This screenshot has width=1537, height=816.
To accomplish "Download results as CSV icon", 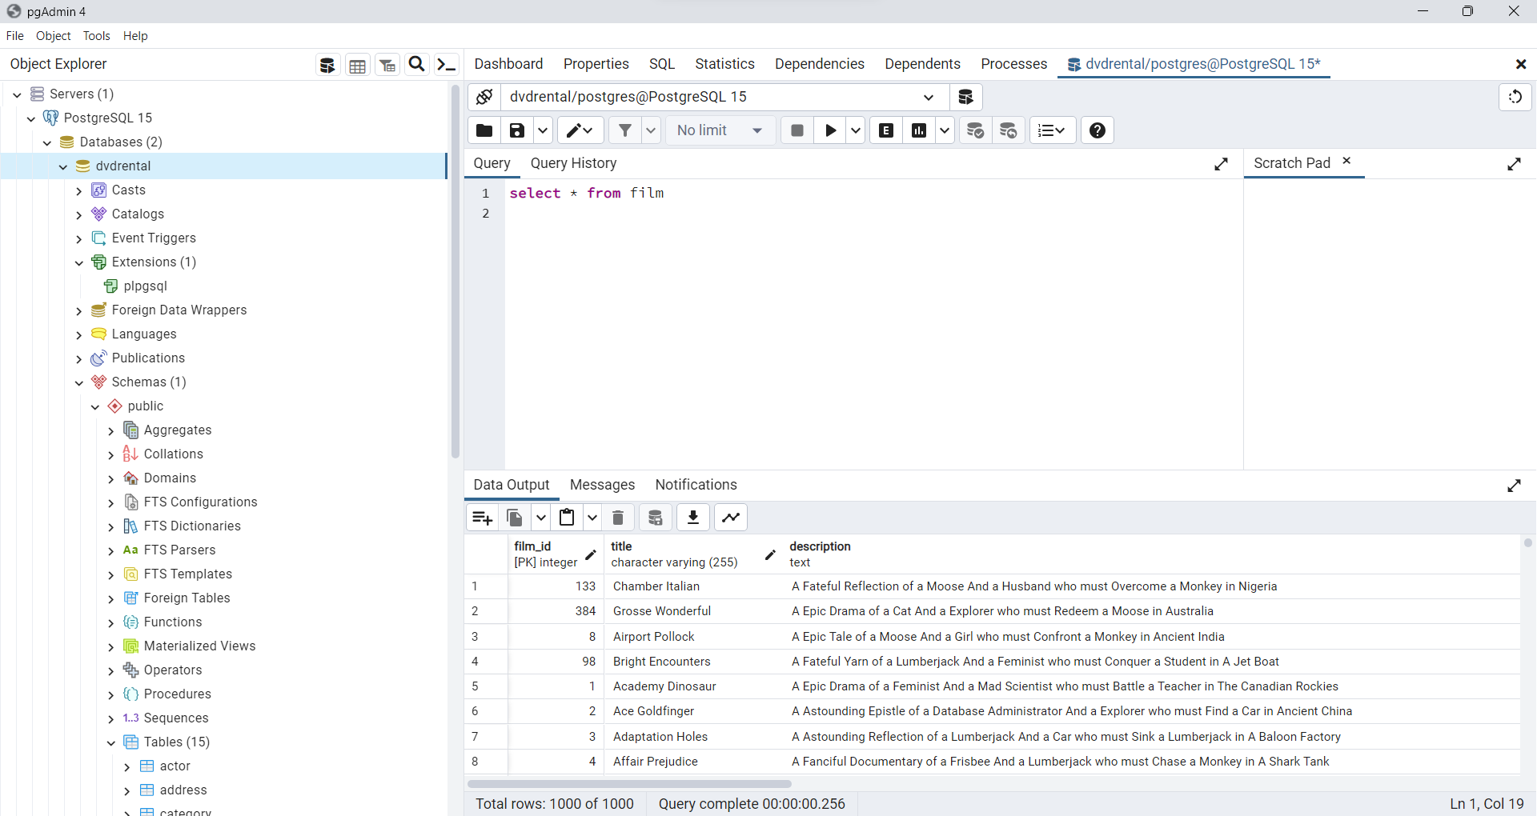I will (693, 518).
